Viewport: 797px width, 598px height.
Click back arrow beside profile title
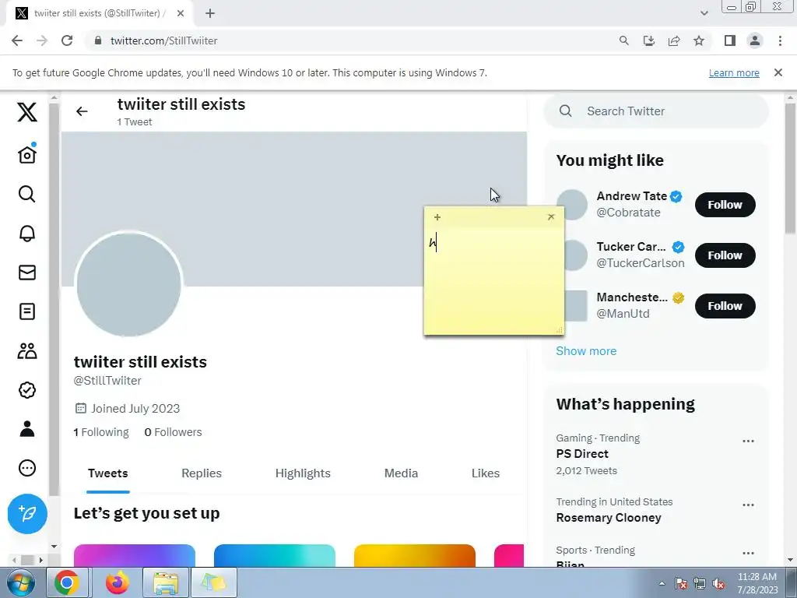coord(82,111)
